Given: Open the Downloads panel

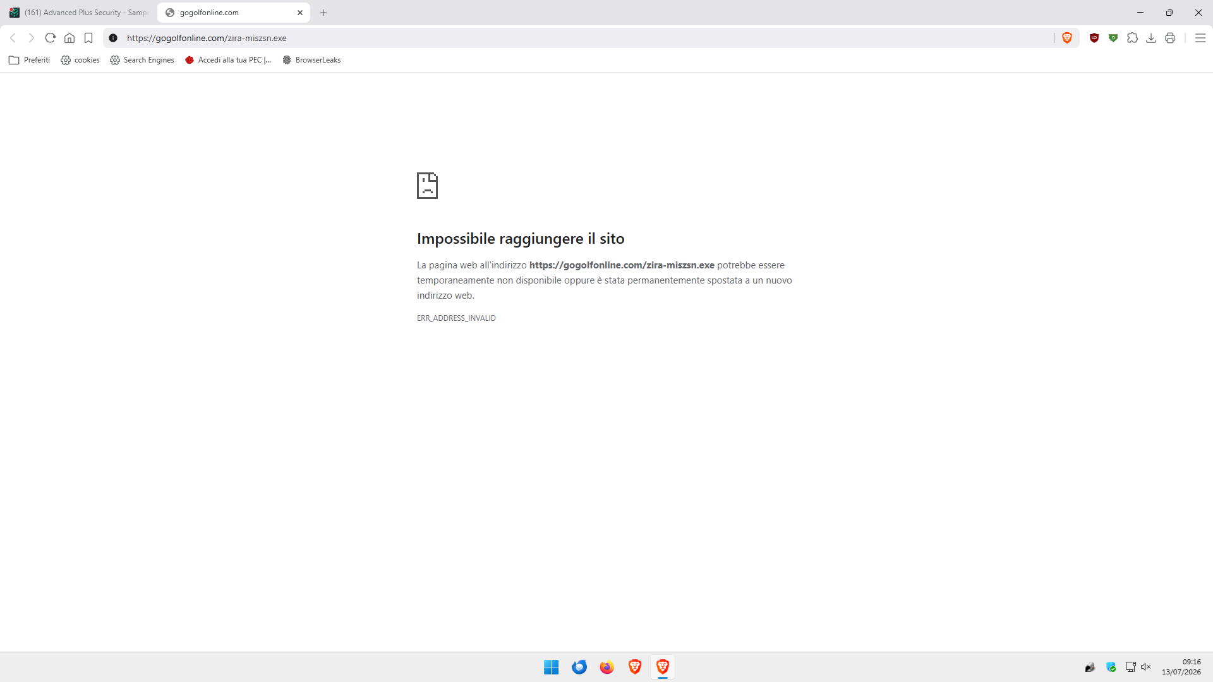Looking at the screenshot, I should [x=1151, y=38].
